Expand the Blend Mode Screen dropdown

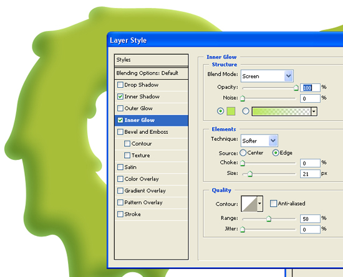tap(267, 76)
